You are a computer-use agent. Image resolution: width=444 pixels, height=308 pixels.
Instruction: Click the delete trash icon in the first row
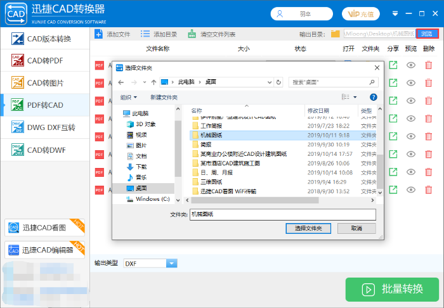pos(428,65)
